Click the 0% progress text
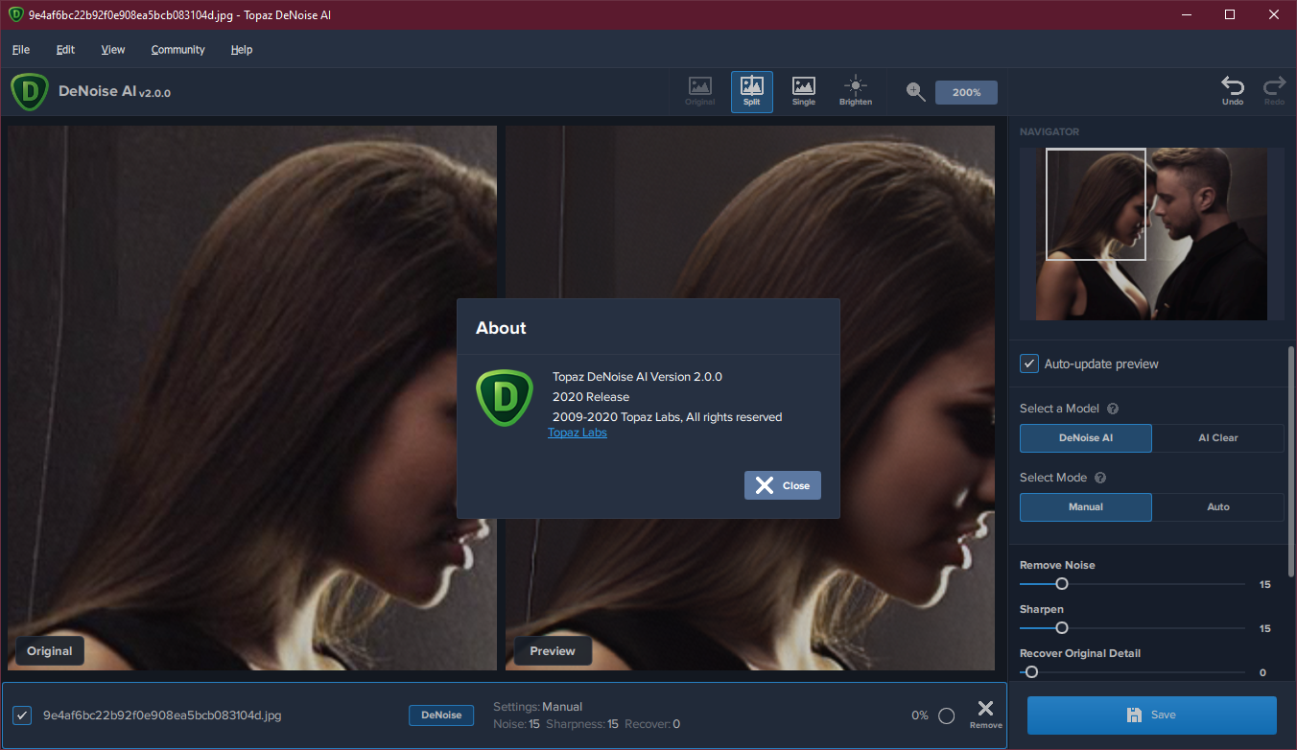1297x750 pixels. pyautogui.click(x=920, y=715)
